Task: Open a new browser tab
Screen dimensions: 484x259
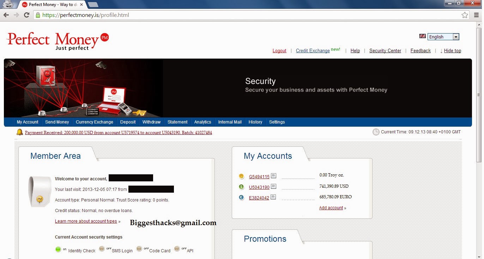Action: point(93,5)
